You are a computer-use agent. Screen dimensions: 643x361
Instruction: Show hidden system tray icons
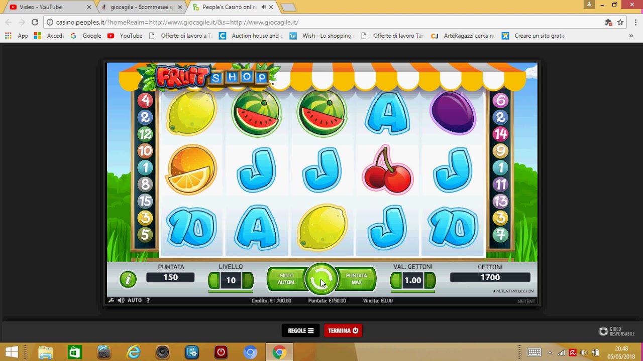tap(550, 352)
